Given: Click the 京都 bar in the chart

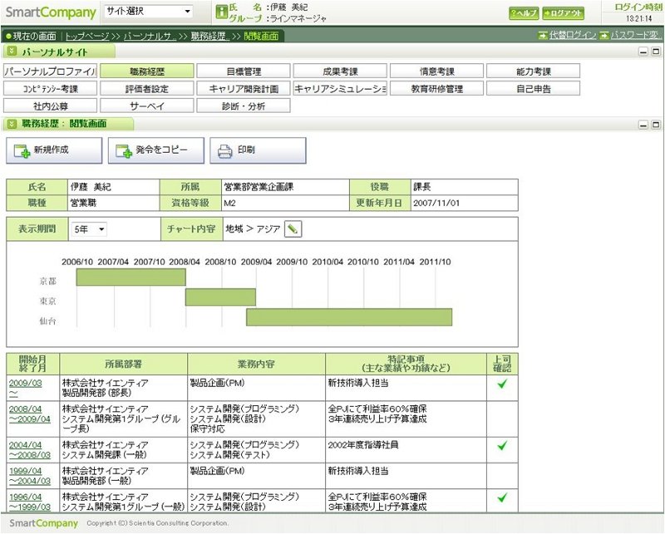Looking at the screenshot, I should click(131, 277).
